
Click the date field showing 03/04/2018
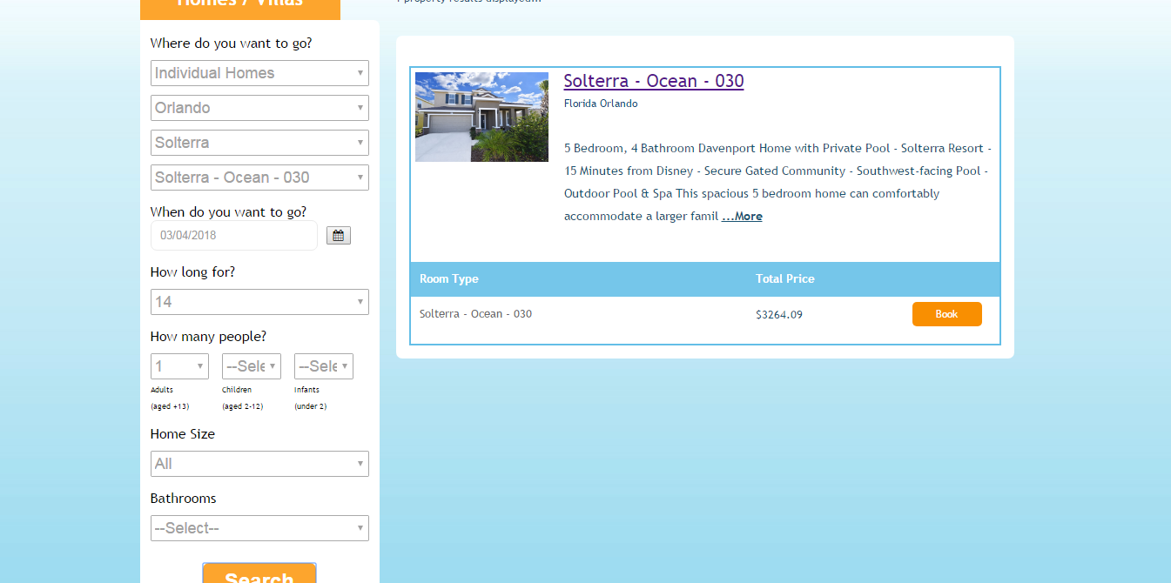[x=234, y=235]
